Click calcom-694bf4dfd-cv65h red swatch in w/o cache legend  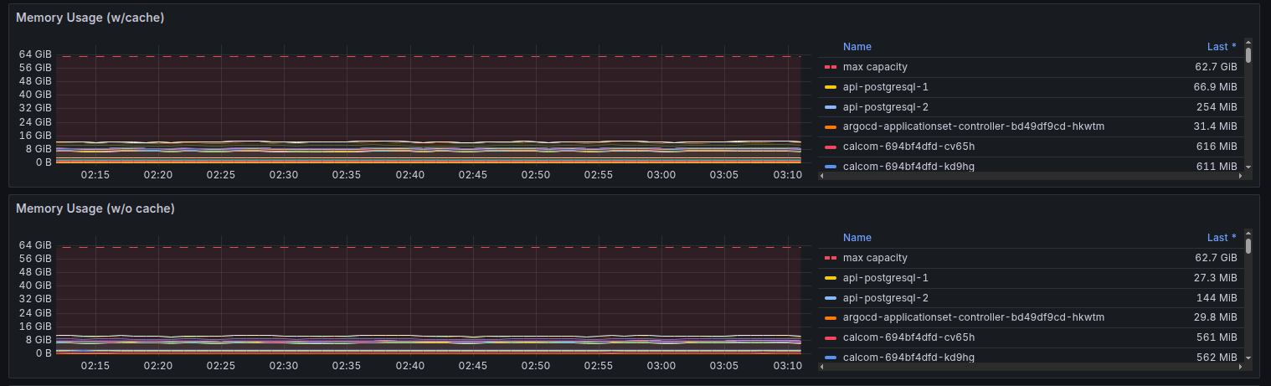pos(831,337)
